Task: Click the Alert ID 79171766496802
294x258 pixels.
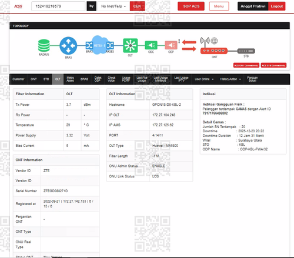Action: point(215,113)
